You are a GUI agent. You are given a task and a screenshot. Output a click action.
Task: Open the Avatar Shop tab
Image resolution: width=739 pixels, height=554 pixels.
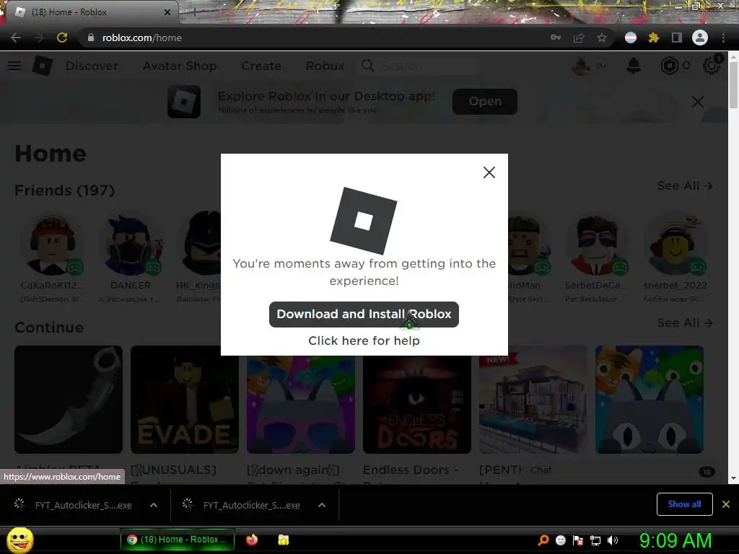coord(180,66)
